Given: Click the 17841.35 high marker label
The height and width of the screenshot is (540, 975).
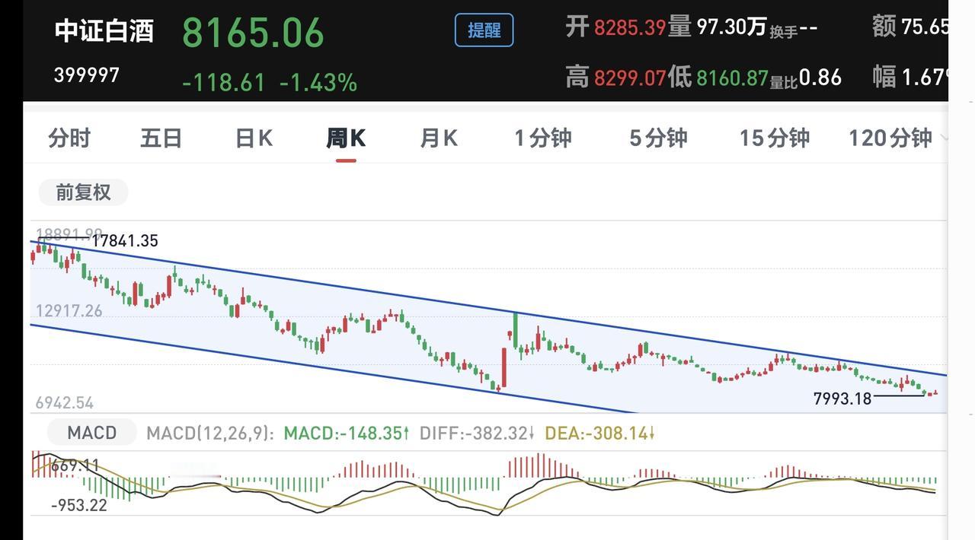Looking at the screenshot, I should (x=124, y=241).
